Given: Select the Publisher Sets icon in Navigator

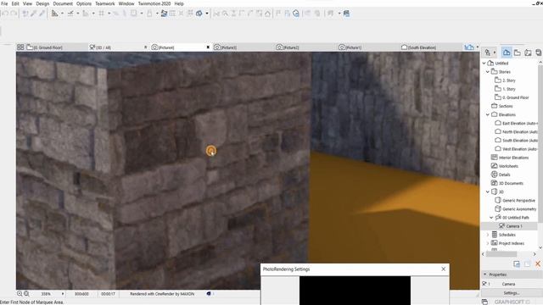Looking at the screenshot, I should (x=538, y=53).
